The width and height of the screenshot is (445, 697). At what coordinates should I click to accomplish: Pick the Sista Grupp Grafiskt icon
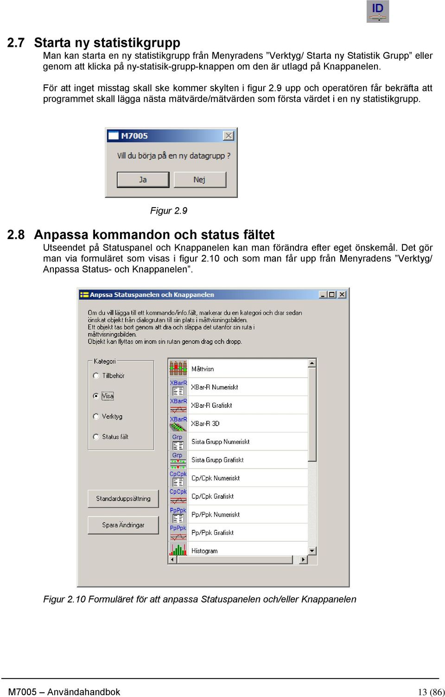coord(178,460)
